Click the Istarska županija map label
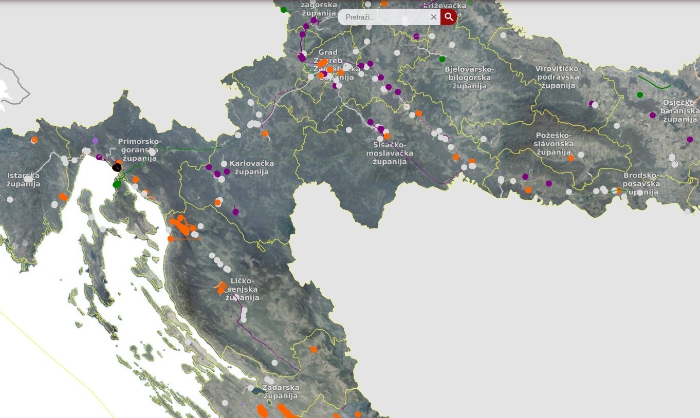700x418 pixels. point(24,180)
